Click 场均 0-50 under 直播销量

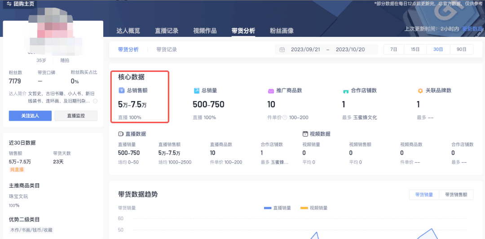coord(128,162)
